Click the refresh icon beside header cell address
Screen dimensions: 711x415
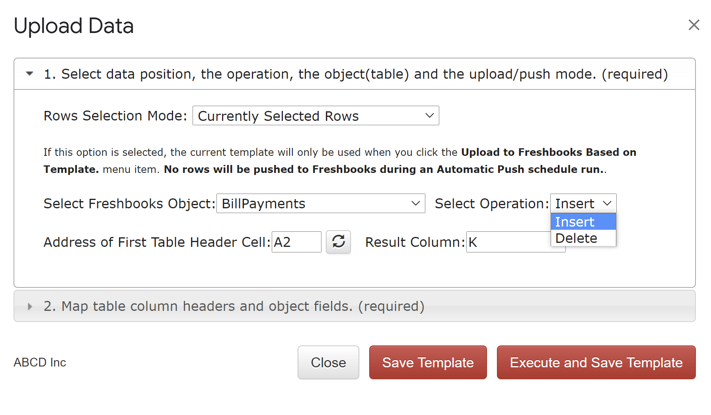pyautogui.click(x=338, y=242)
